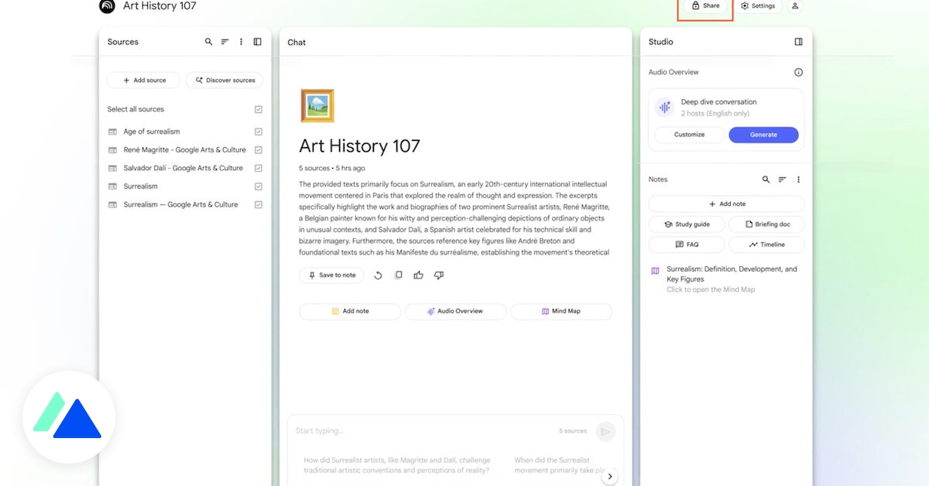929x486 pixels.
Task: Collapse the Sources panel via its panel icon
Action: pyautogui.click(x=257, y=41)
